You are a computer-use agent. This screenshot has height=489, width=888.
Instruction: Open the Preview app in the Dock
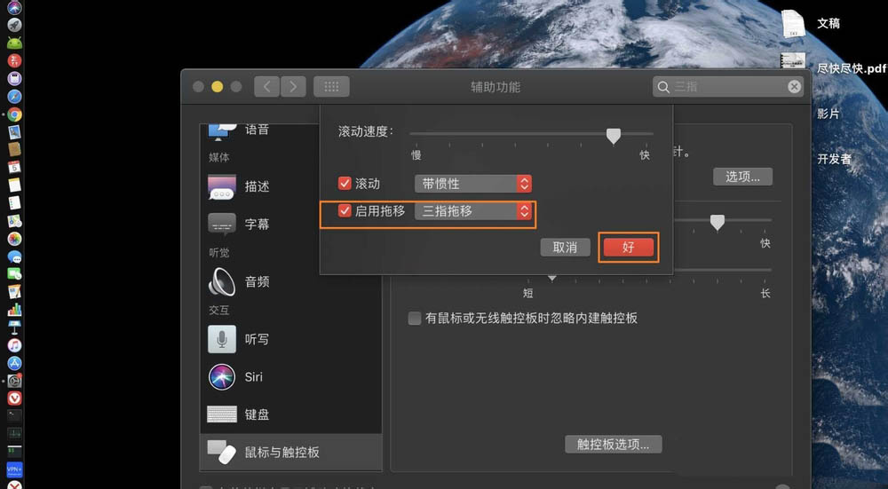coord(14,132)
